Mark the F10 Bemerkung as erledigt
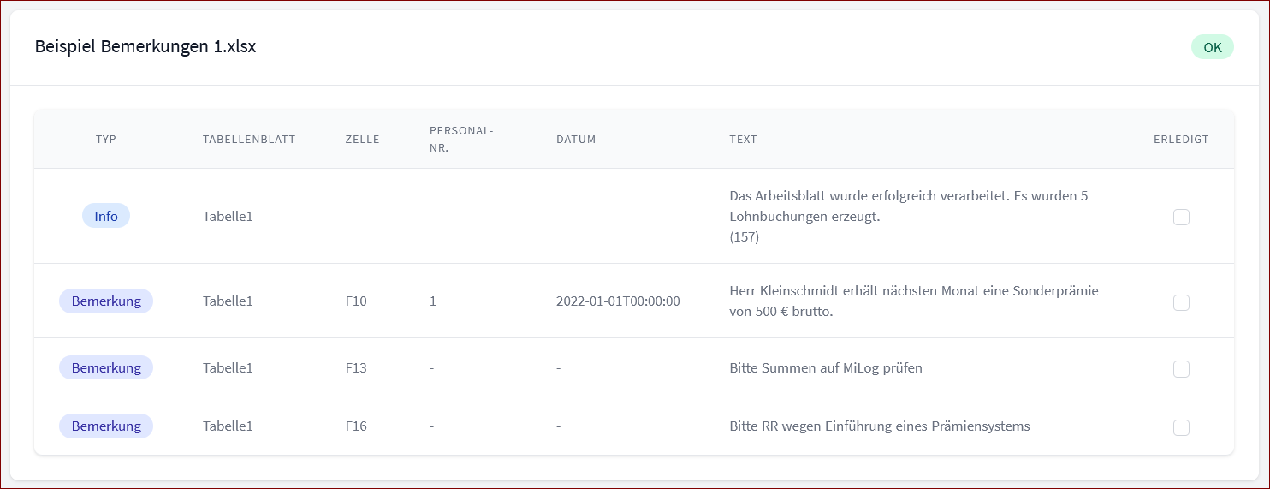 pyautogui.click(x=1181, y=302)
